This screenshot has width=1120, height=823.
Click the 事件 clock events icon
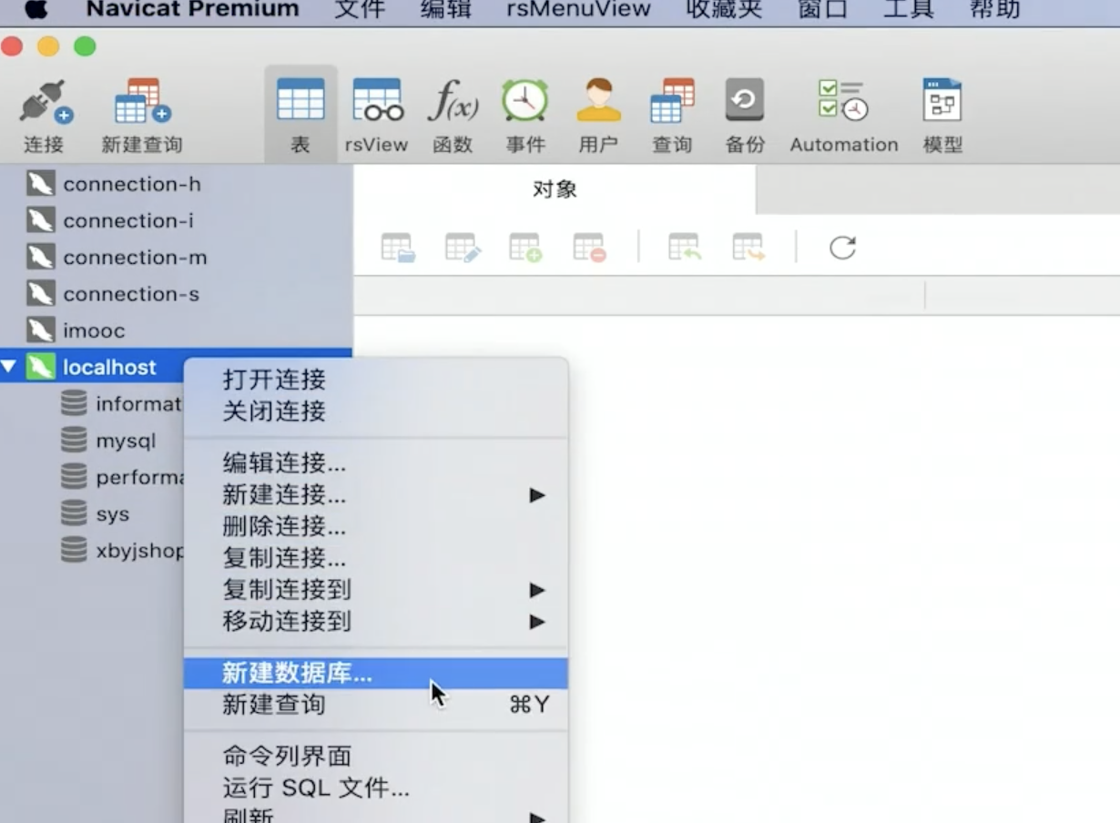[x=525, y=101]
